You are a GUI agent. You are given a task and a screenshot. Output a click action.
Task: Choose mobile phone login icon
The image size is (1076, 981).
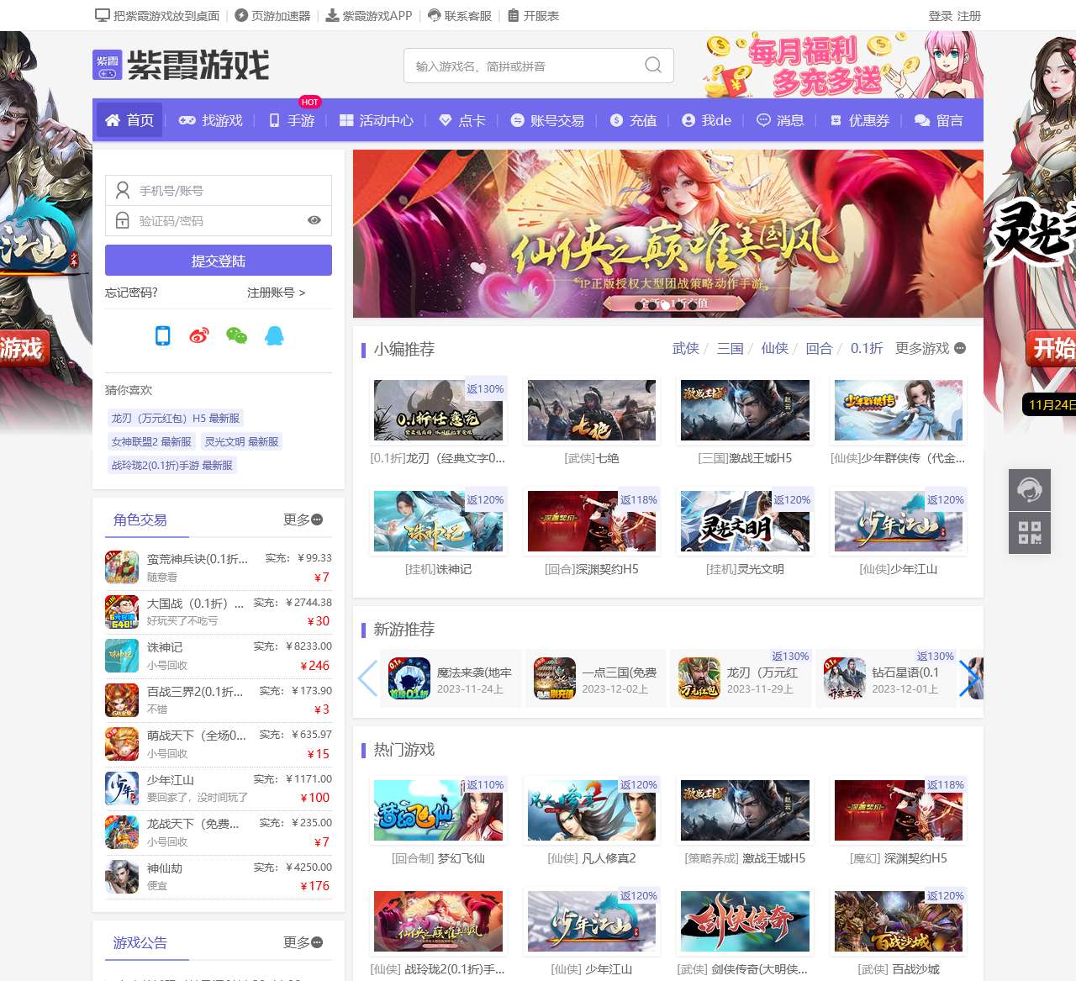click(x=163, y=335)
